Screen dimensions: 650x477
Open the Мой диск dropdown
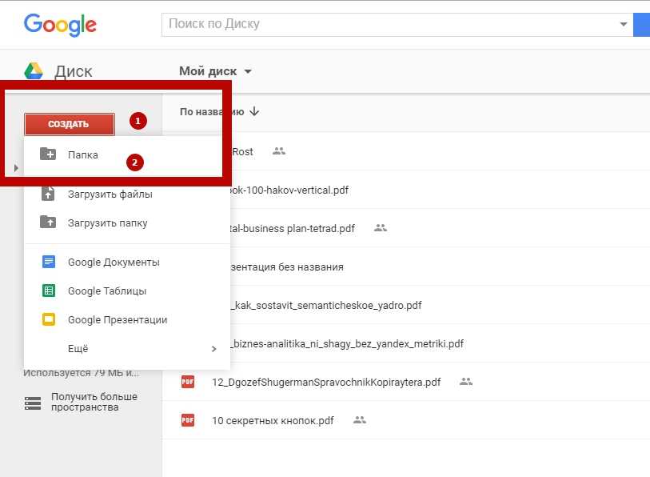pos(216,71)
